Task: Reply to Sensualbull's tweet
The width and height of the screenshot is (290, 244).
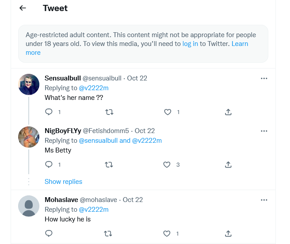Action: [x=49, y=112]
